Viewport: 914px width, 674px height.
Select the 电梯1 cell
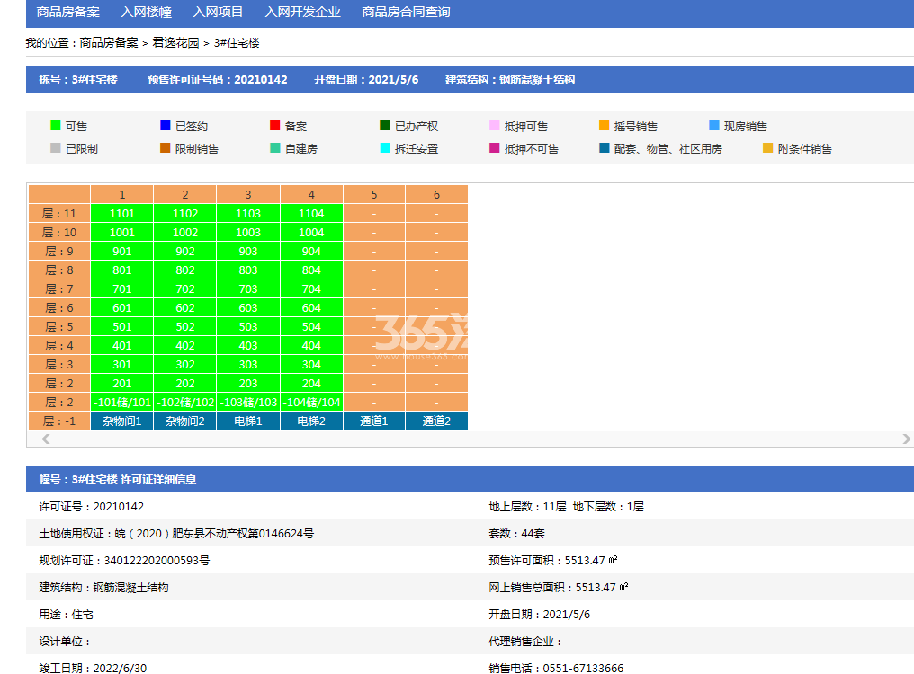click(x=248, y=421)
